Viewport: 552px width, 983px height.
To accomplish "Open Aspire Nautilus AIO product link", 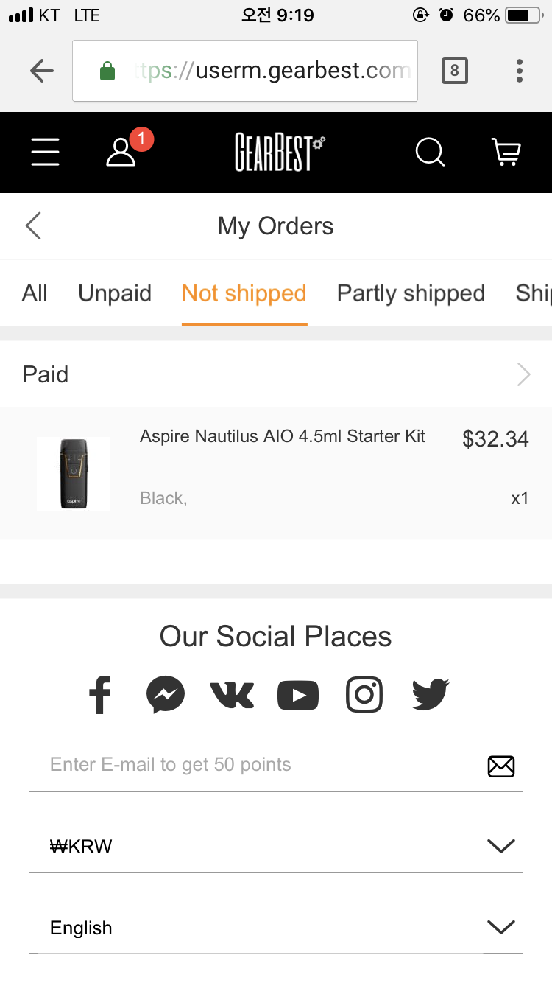I will pos(282,436).
